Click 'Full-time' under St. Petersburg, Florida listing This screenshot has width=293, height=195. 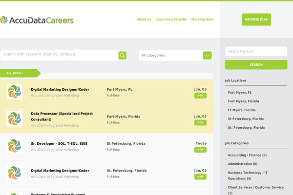click(x=113, y=176)
